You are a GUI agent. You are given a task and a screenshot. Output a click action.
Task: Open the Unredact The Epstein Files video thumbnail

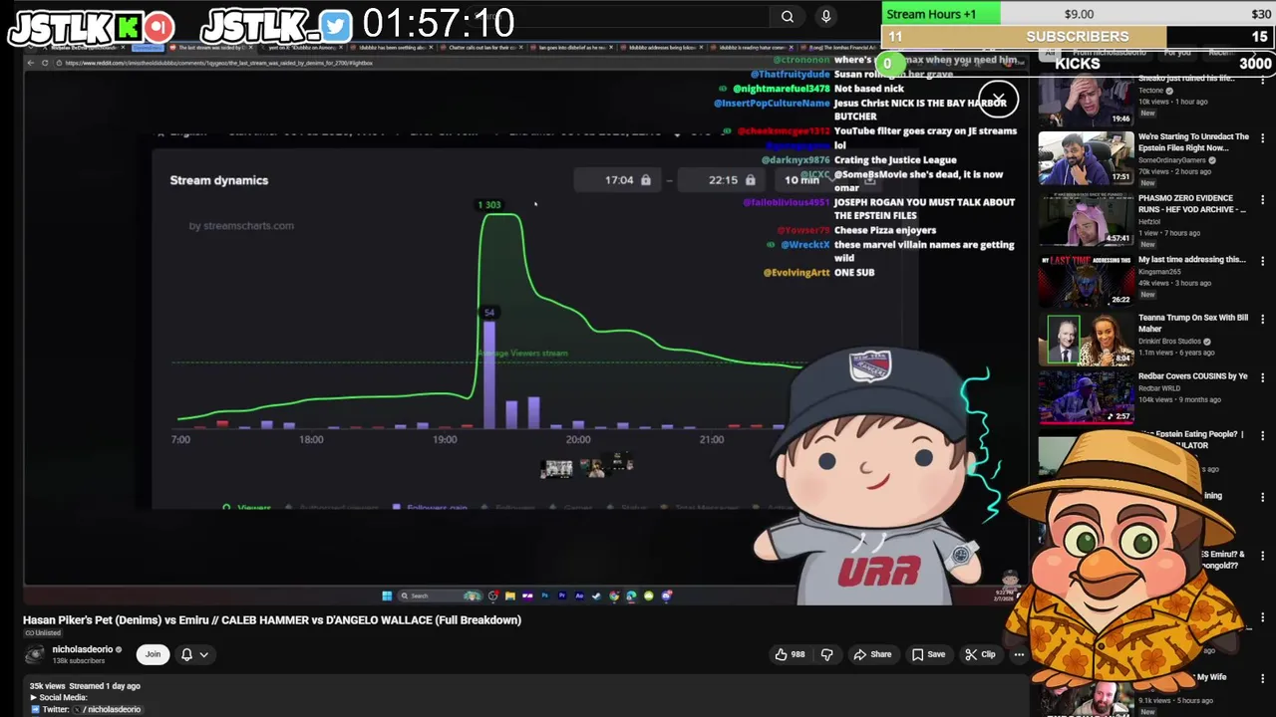(1086, 159)
